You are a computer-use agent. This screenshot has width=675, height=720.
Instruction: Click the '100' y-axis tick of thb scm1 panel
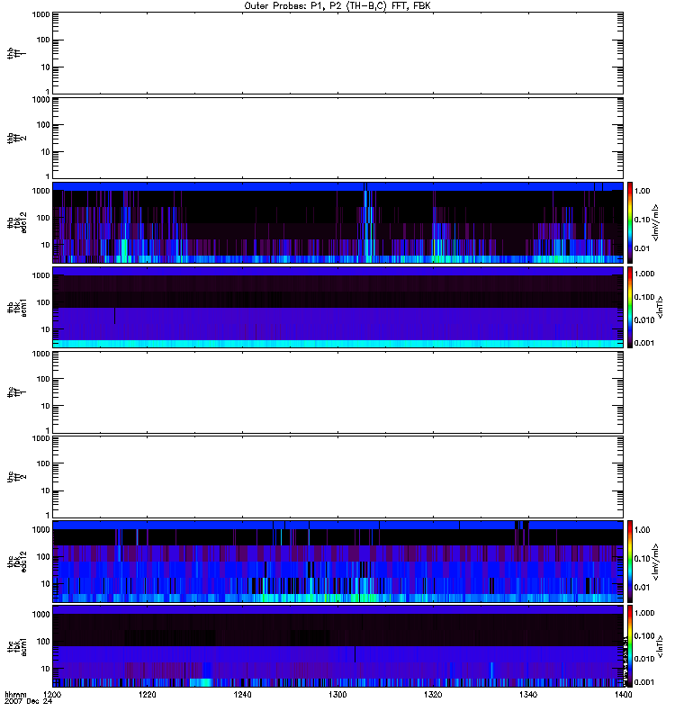[x=43, y=302]
